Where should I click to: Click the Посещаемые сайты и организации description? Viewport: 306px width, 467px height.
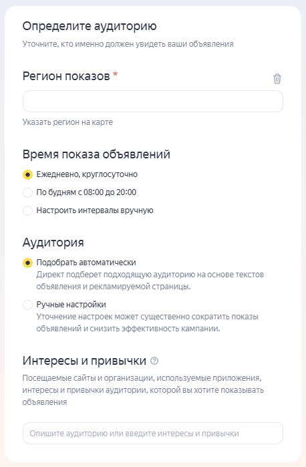pos(143,390)
